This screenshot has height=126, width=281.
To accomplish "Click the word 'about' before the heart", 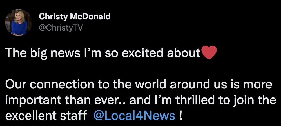I will (x=184, y=53).
